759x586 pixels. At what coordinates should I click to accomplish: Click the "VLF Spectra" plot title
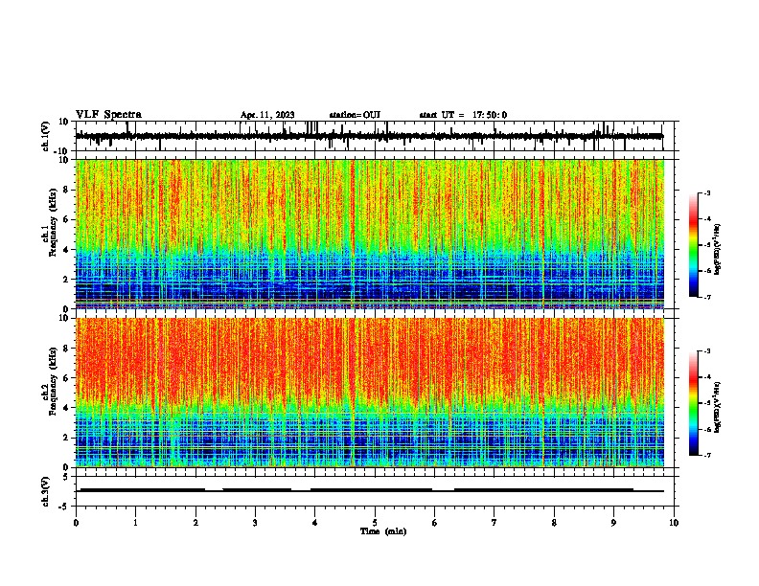coord(108,114)
